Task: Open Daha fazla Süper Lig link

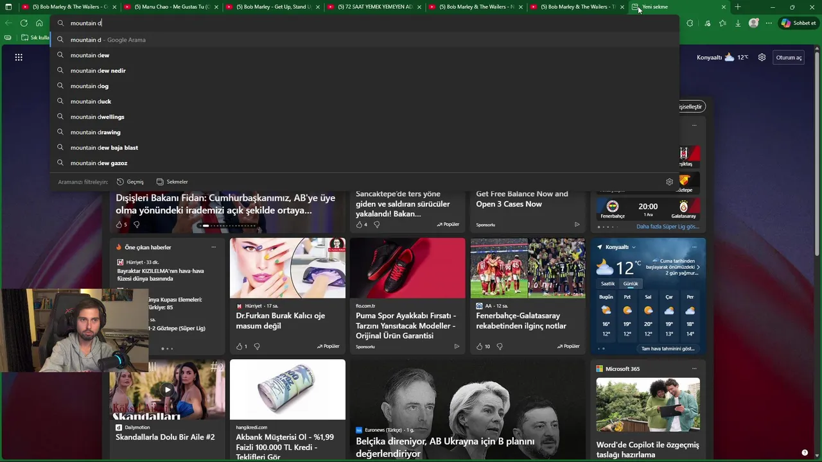Action: click(667, 227)
